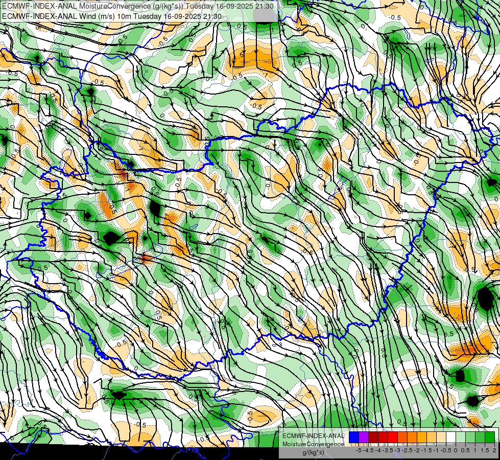Click the -2.5 value under the legend

click(x=407, y=450)
